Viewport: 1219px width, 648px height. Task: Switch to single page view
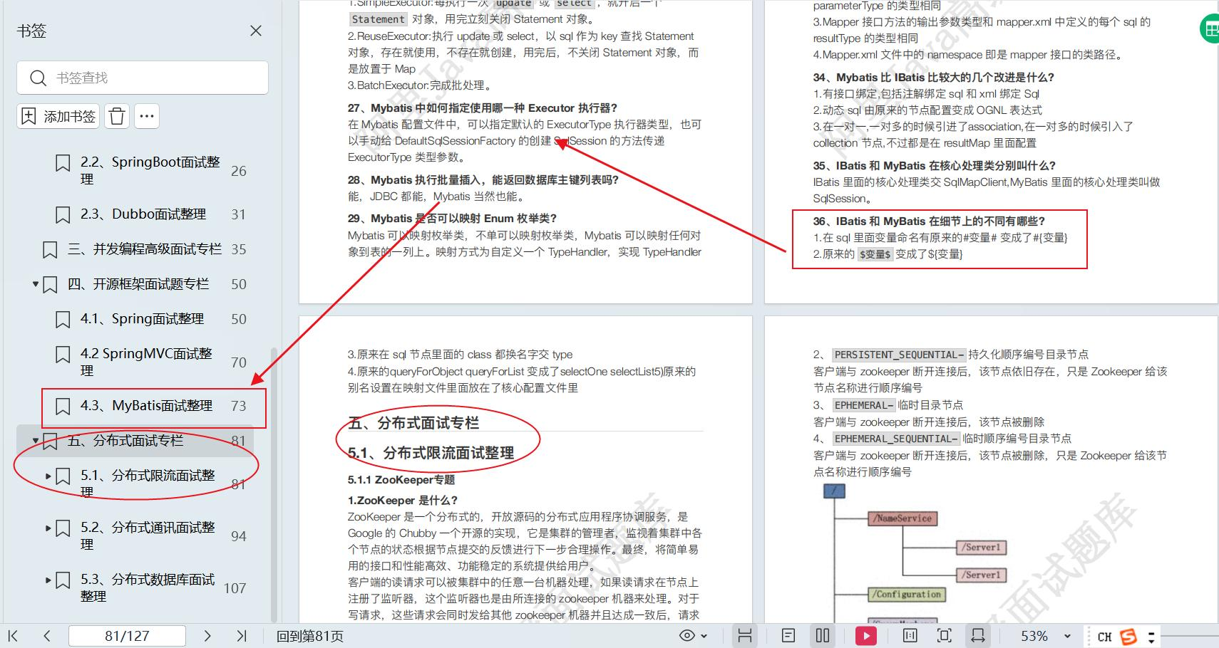coord(788,636)
